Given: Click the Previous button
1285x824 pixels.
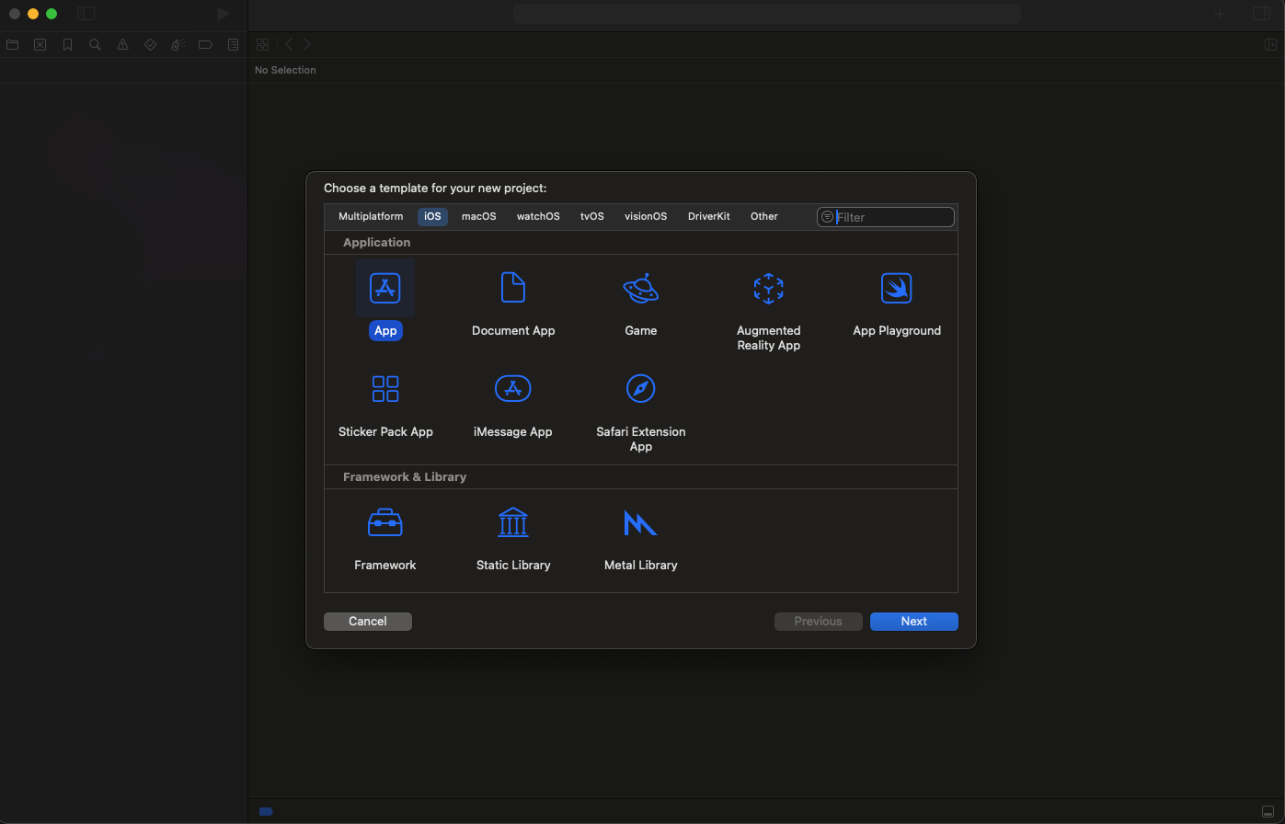Looking at the screenshot, I should point(819,622).
